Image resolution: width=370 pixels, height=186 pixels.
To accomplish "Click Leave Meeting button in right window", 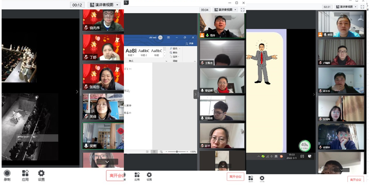I will tap(355, 180).
